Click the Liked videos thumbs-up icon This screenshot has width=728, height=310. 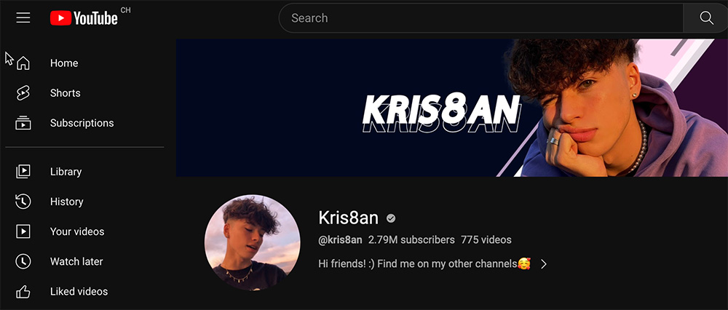pyautogui.click(x=23, y=291)
